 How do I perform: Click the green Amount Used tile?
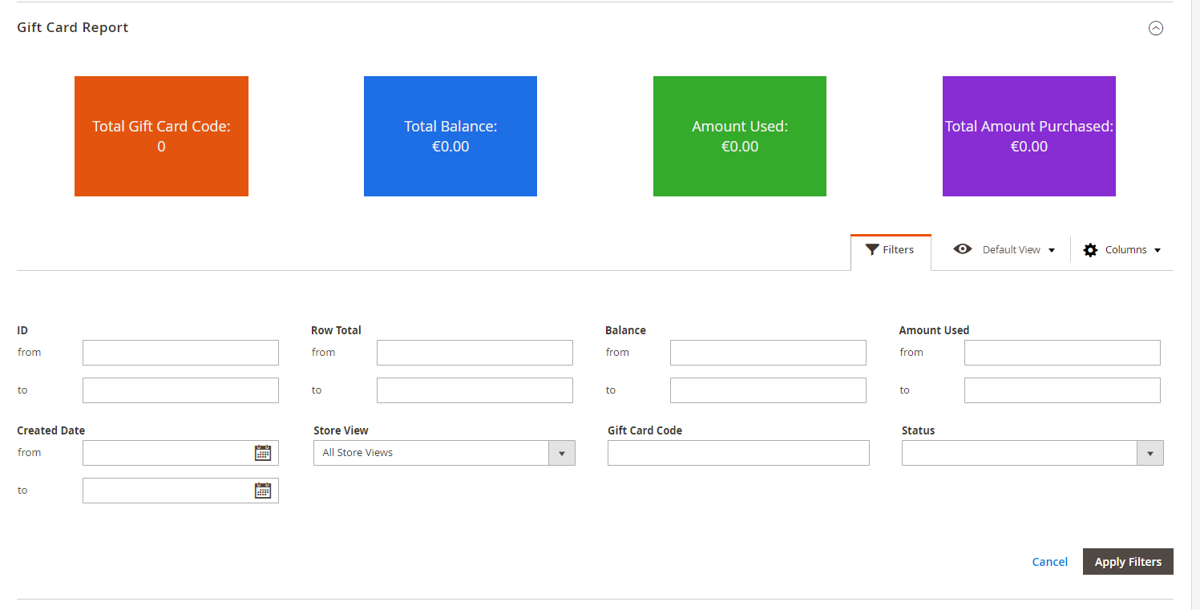click(x=740, y=136)
